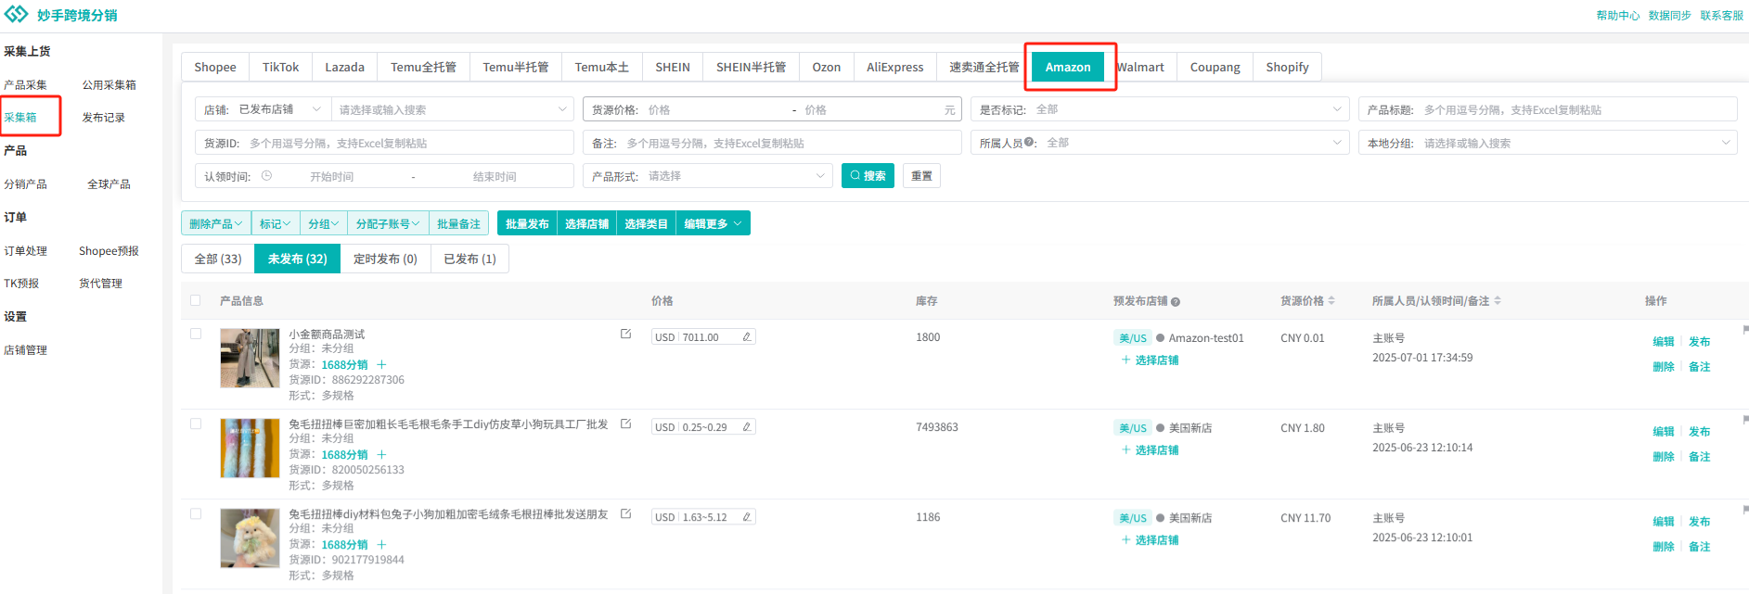Click the 开始时间 date field

pos(332,176)
